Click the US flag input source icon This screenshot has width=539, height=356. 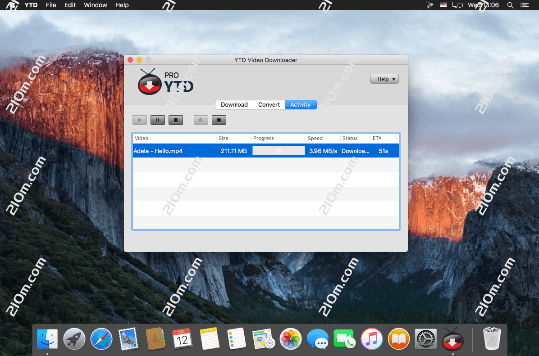(443, 5)
